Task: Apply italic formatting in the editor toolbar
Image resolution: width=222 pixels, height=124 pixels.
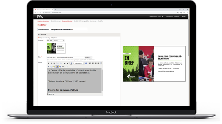Action: 51,63
